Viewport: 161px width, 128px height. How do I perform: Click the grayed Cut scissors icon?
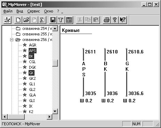coord(80,20)
